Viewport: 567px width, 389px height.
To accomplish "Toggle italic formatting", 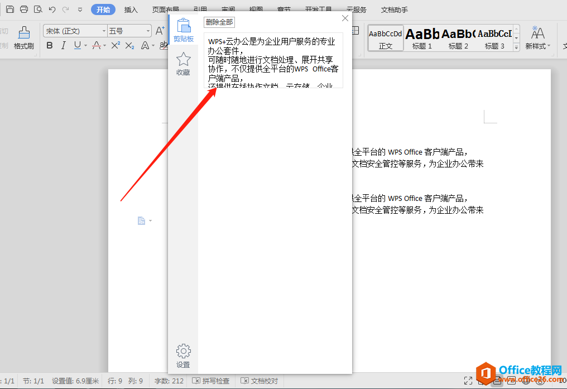I will (x=64, y=46).
